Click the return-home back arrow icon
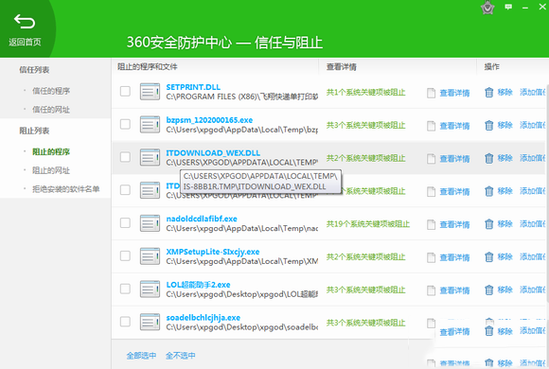The height and width of the screenshot is (369, 549). [x=25, y=22]
